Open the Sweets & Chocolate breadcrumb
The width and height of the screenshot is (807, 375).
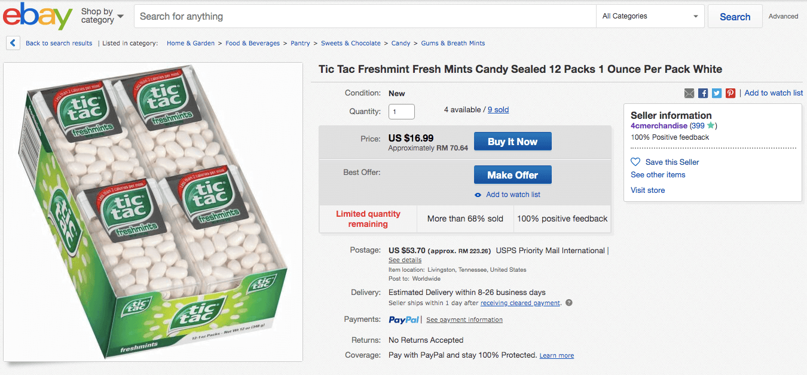click(x=350, y=43)
